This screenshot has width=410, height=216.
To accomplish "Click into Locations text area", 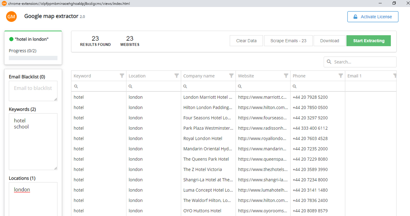I will tap(33, 199).
